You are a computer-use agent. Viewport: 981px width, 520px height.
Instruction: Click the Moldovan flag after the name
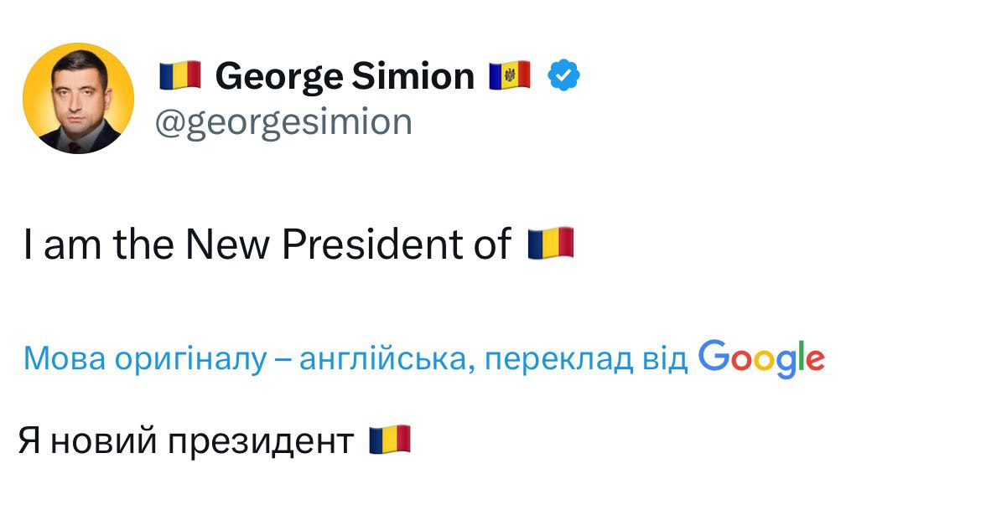coord(510,76)
